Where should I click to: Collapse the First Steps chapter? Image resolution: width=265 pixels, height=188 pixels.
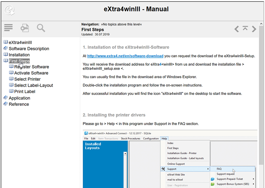(6, 61)
